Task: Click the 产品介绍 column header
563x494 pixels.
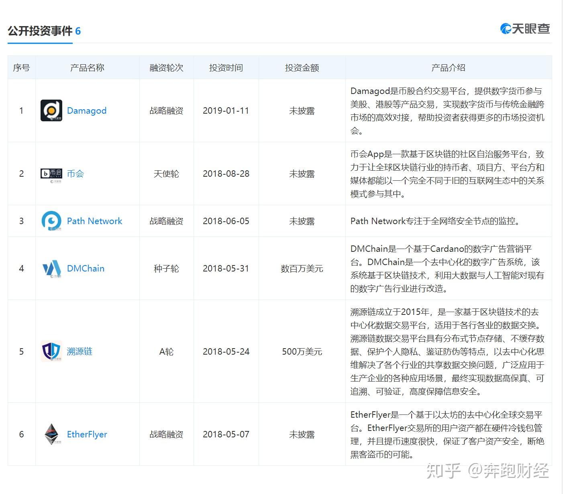Action: coord(448,67)
